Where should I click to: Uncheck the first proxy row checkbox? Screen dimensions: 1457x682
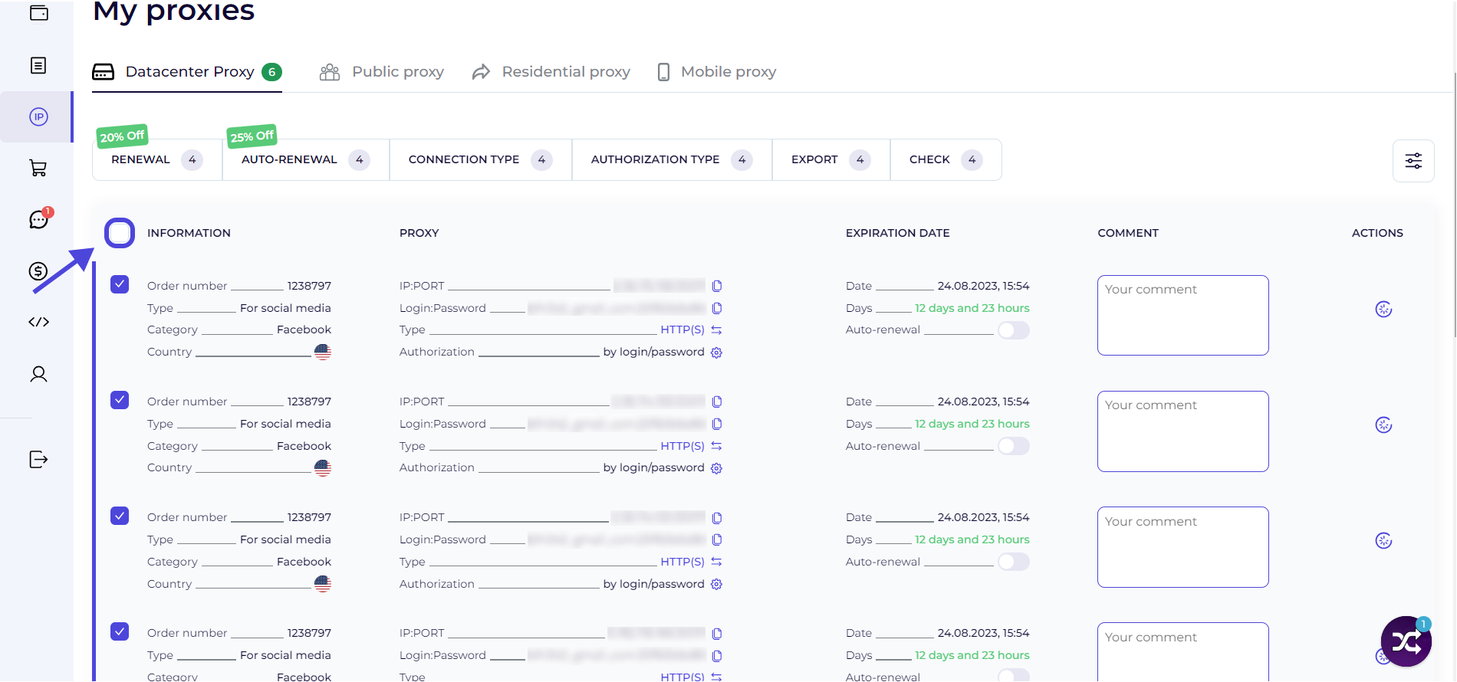[x=120, y=284]
